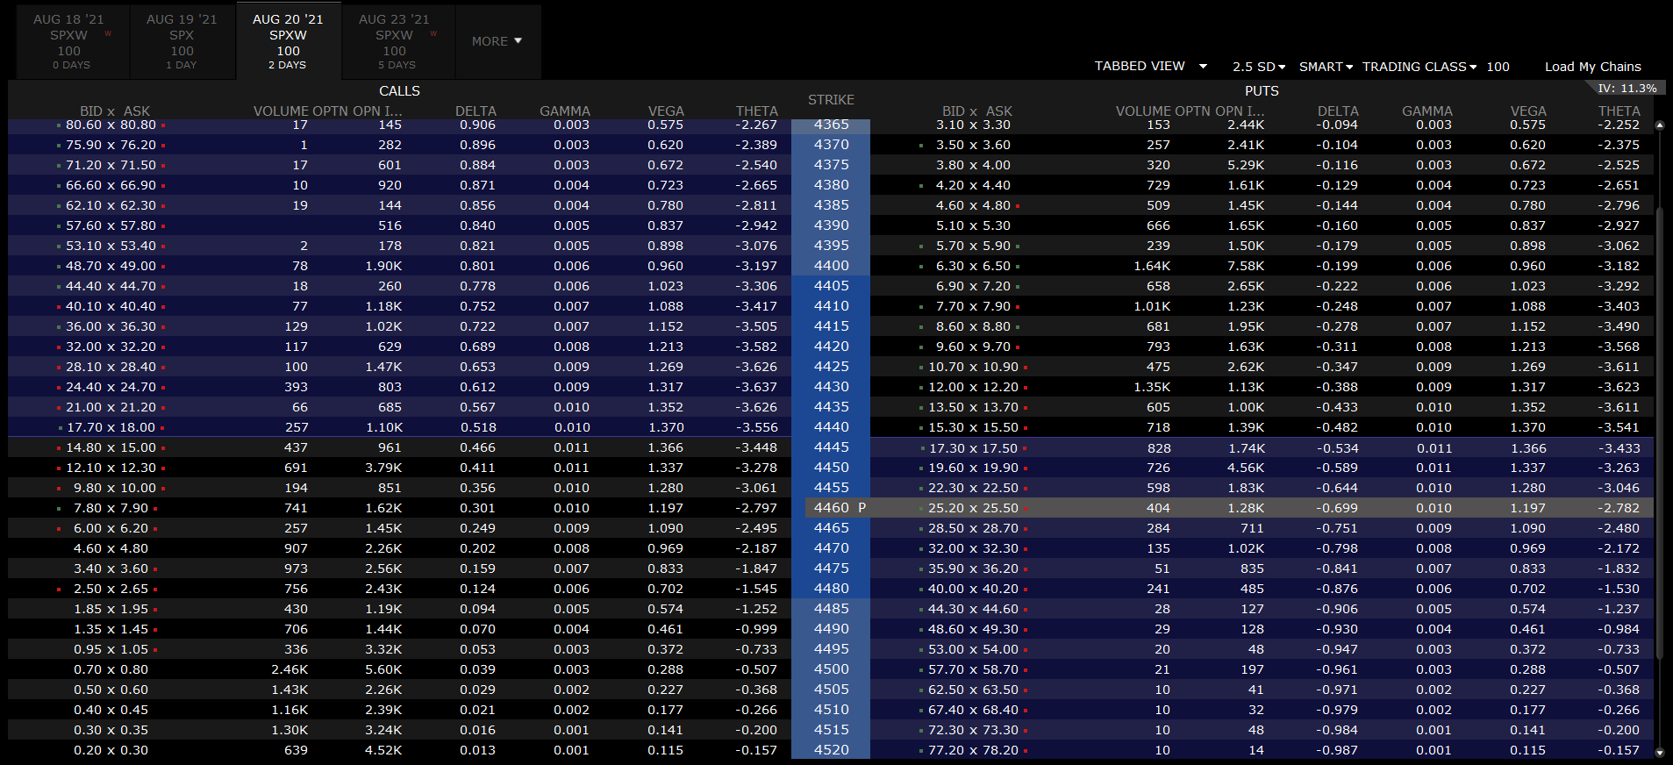Click the scroll-up arrow of the chain
The image size is (1673, 765).
point(1659,125)
